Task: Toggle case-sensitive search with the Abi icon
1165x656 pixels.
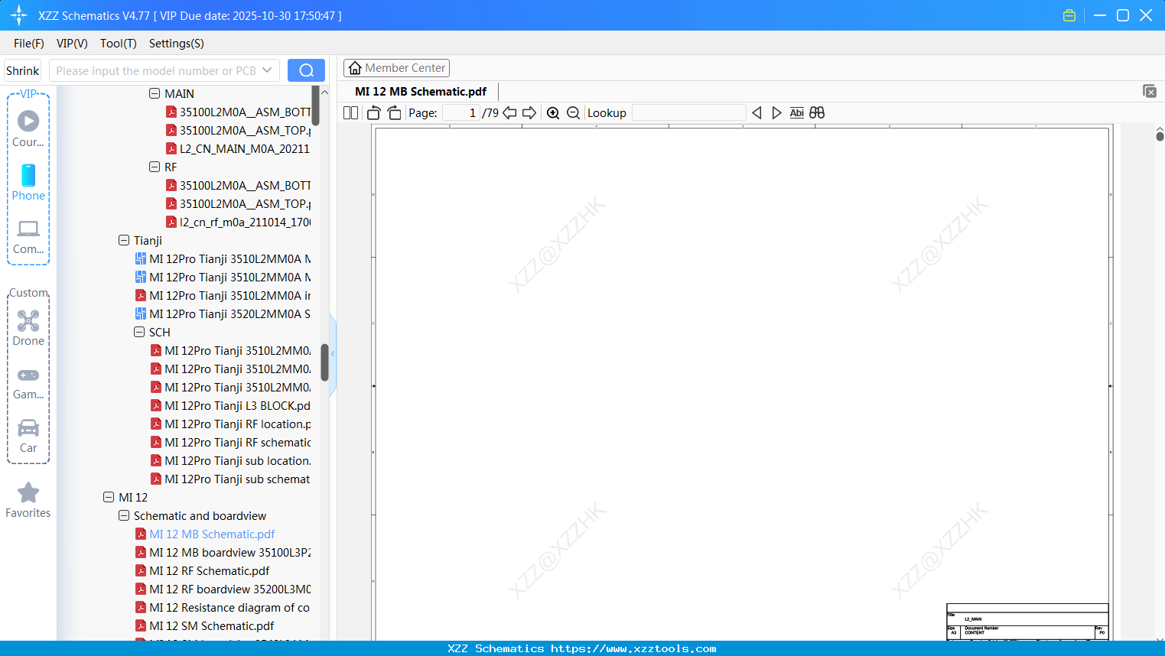Action: 796,112
